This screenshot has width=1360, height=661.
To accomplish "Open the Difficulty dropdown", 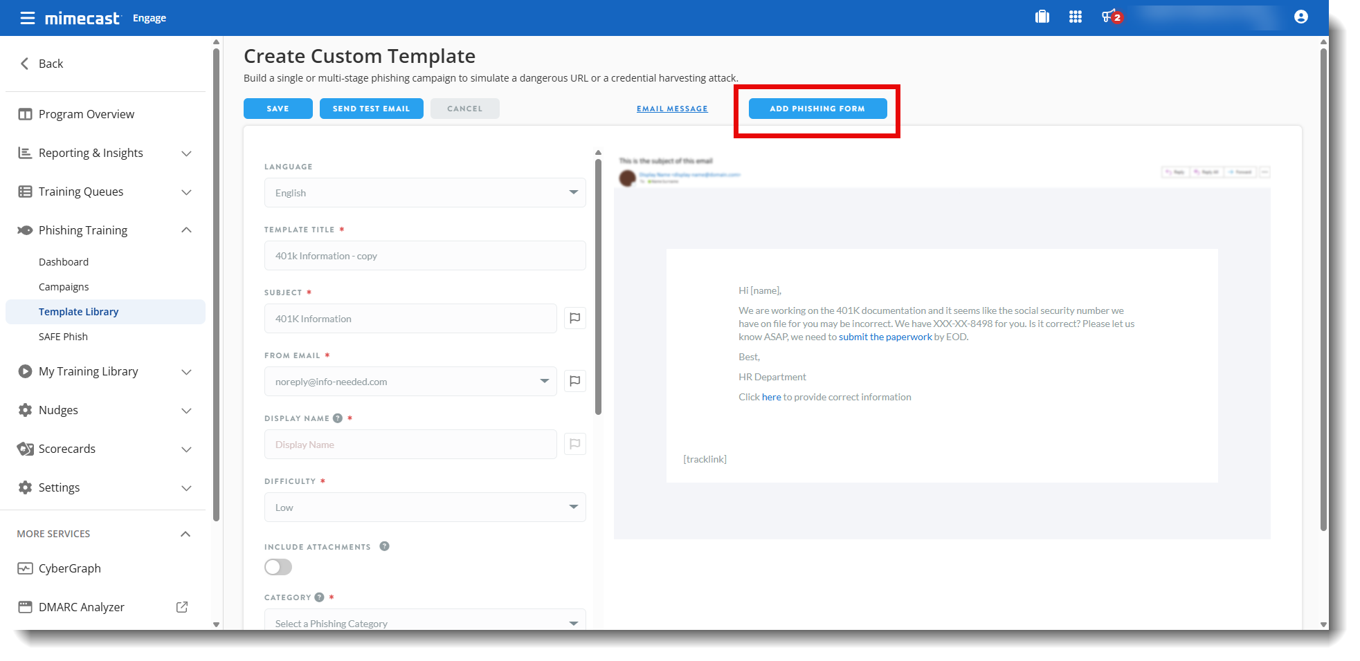I will pyautogui.click(x=424, y=508).
